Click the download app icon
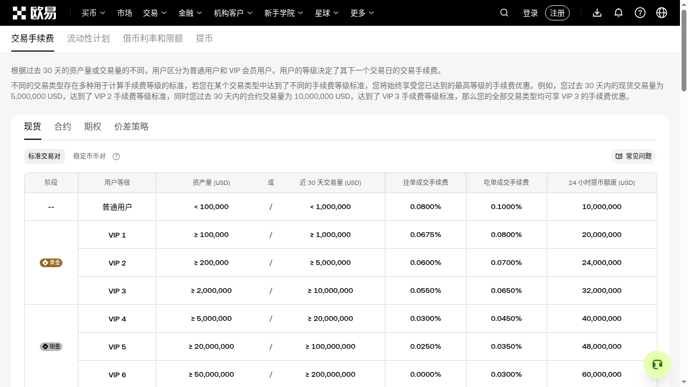 pos(597,13)
